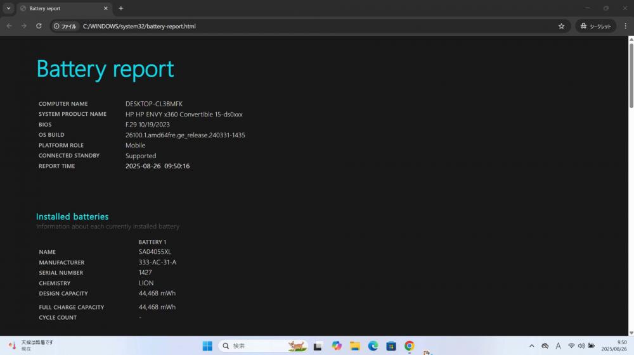634x355 pixels.
Task: Click the scrollbar up arrow
Action: 631,39
